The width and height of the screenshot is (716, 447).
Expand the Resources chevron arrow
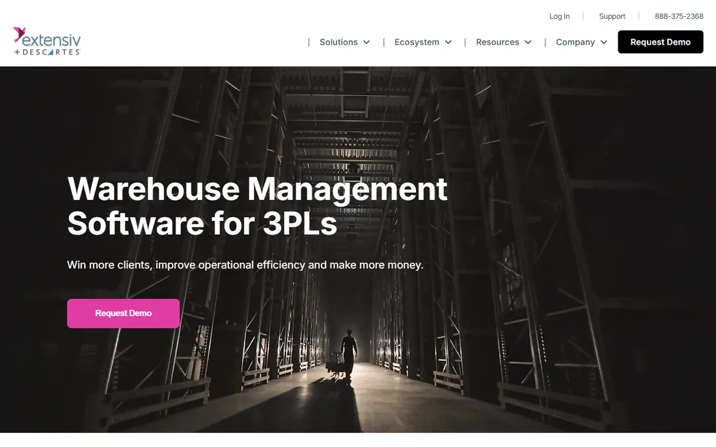[528, 42]
